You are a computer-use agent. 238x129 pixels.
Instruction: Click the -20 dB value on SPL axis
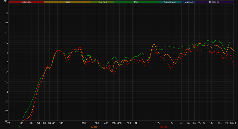pos(6,101)
